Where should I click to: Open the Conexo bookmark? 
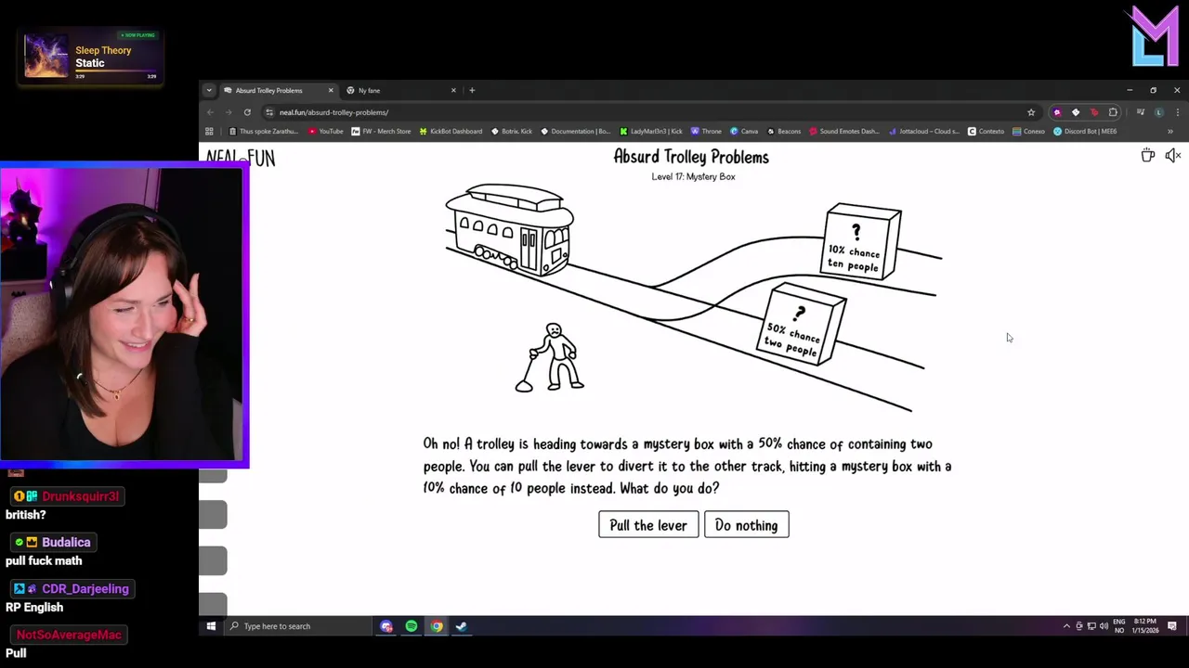coord(1028,131)
